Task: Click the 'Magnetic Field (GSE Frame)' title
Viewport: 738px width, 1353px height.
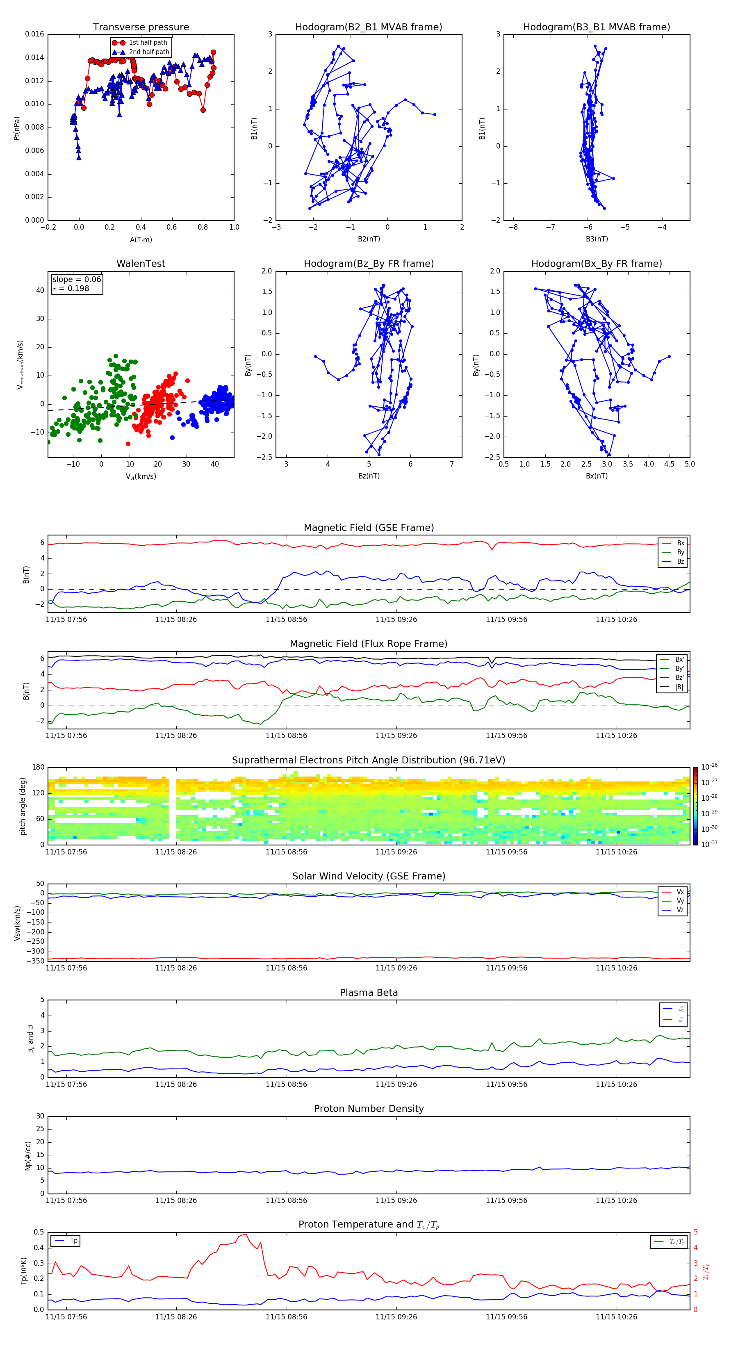Action: click(369, 528)
